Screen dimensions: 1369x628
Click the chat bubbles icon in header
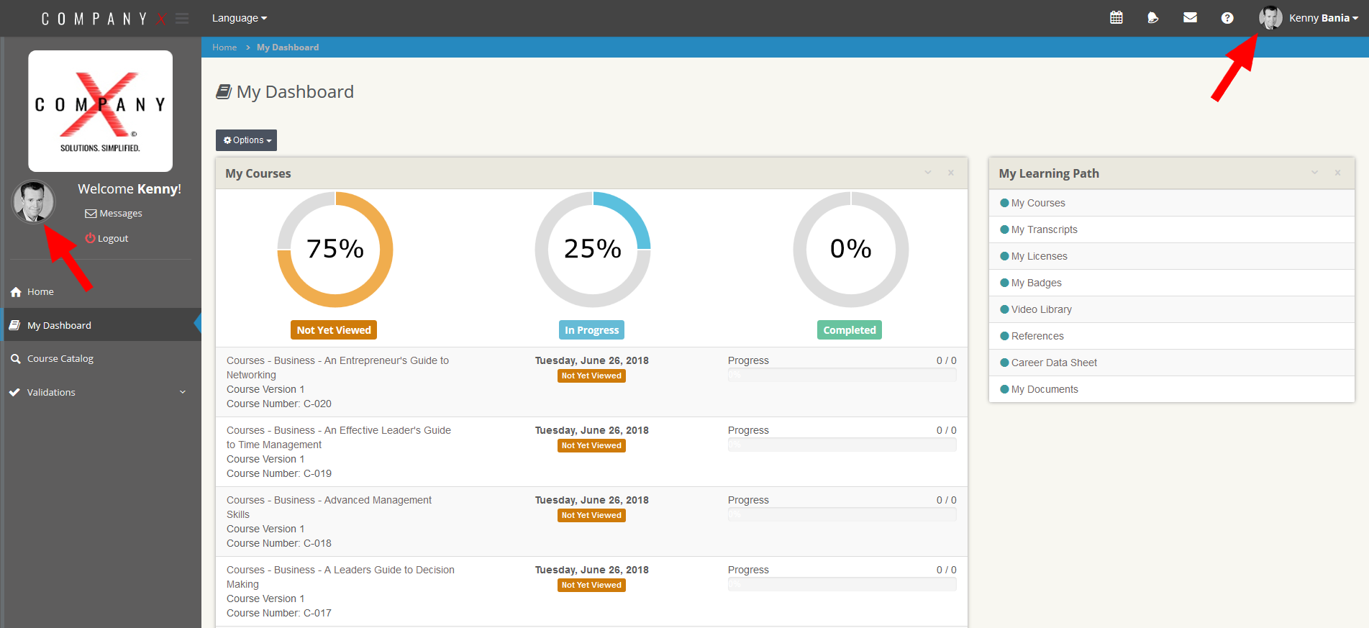[x=1153, y=18]
